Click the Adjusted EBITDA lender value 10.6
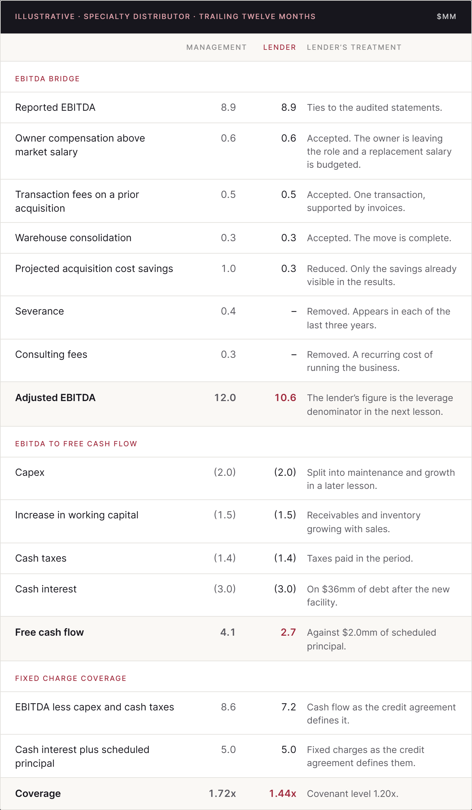This screenshot has height=810, width=472. [285, 398]
